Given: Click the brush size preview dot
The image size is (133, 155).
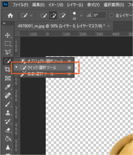Looking at the screenshot, I should 74,14.
